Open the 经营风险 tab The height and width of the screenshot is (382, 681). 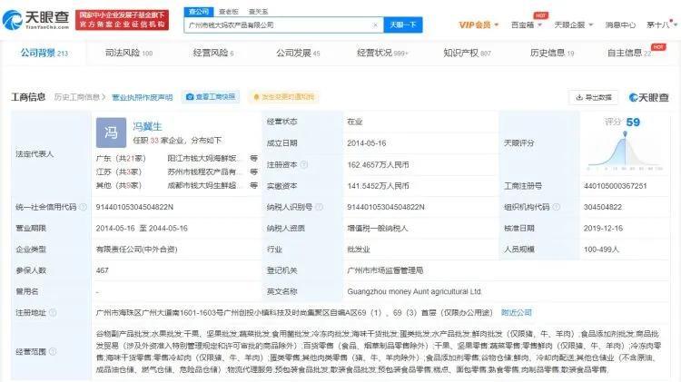[x=213, y=53]
